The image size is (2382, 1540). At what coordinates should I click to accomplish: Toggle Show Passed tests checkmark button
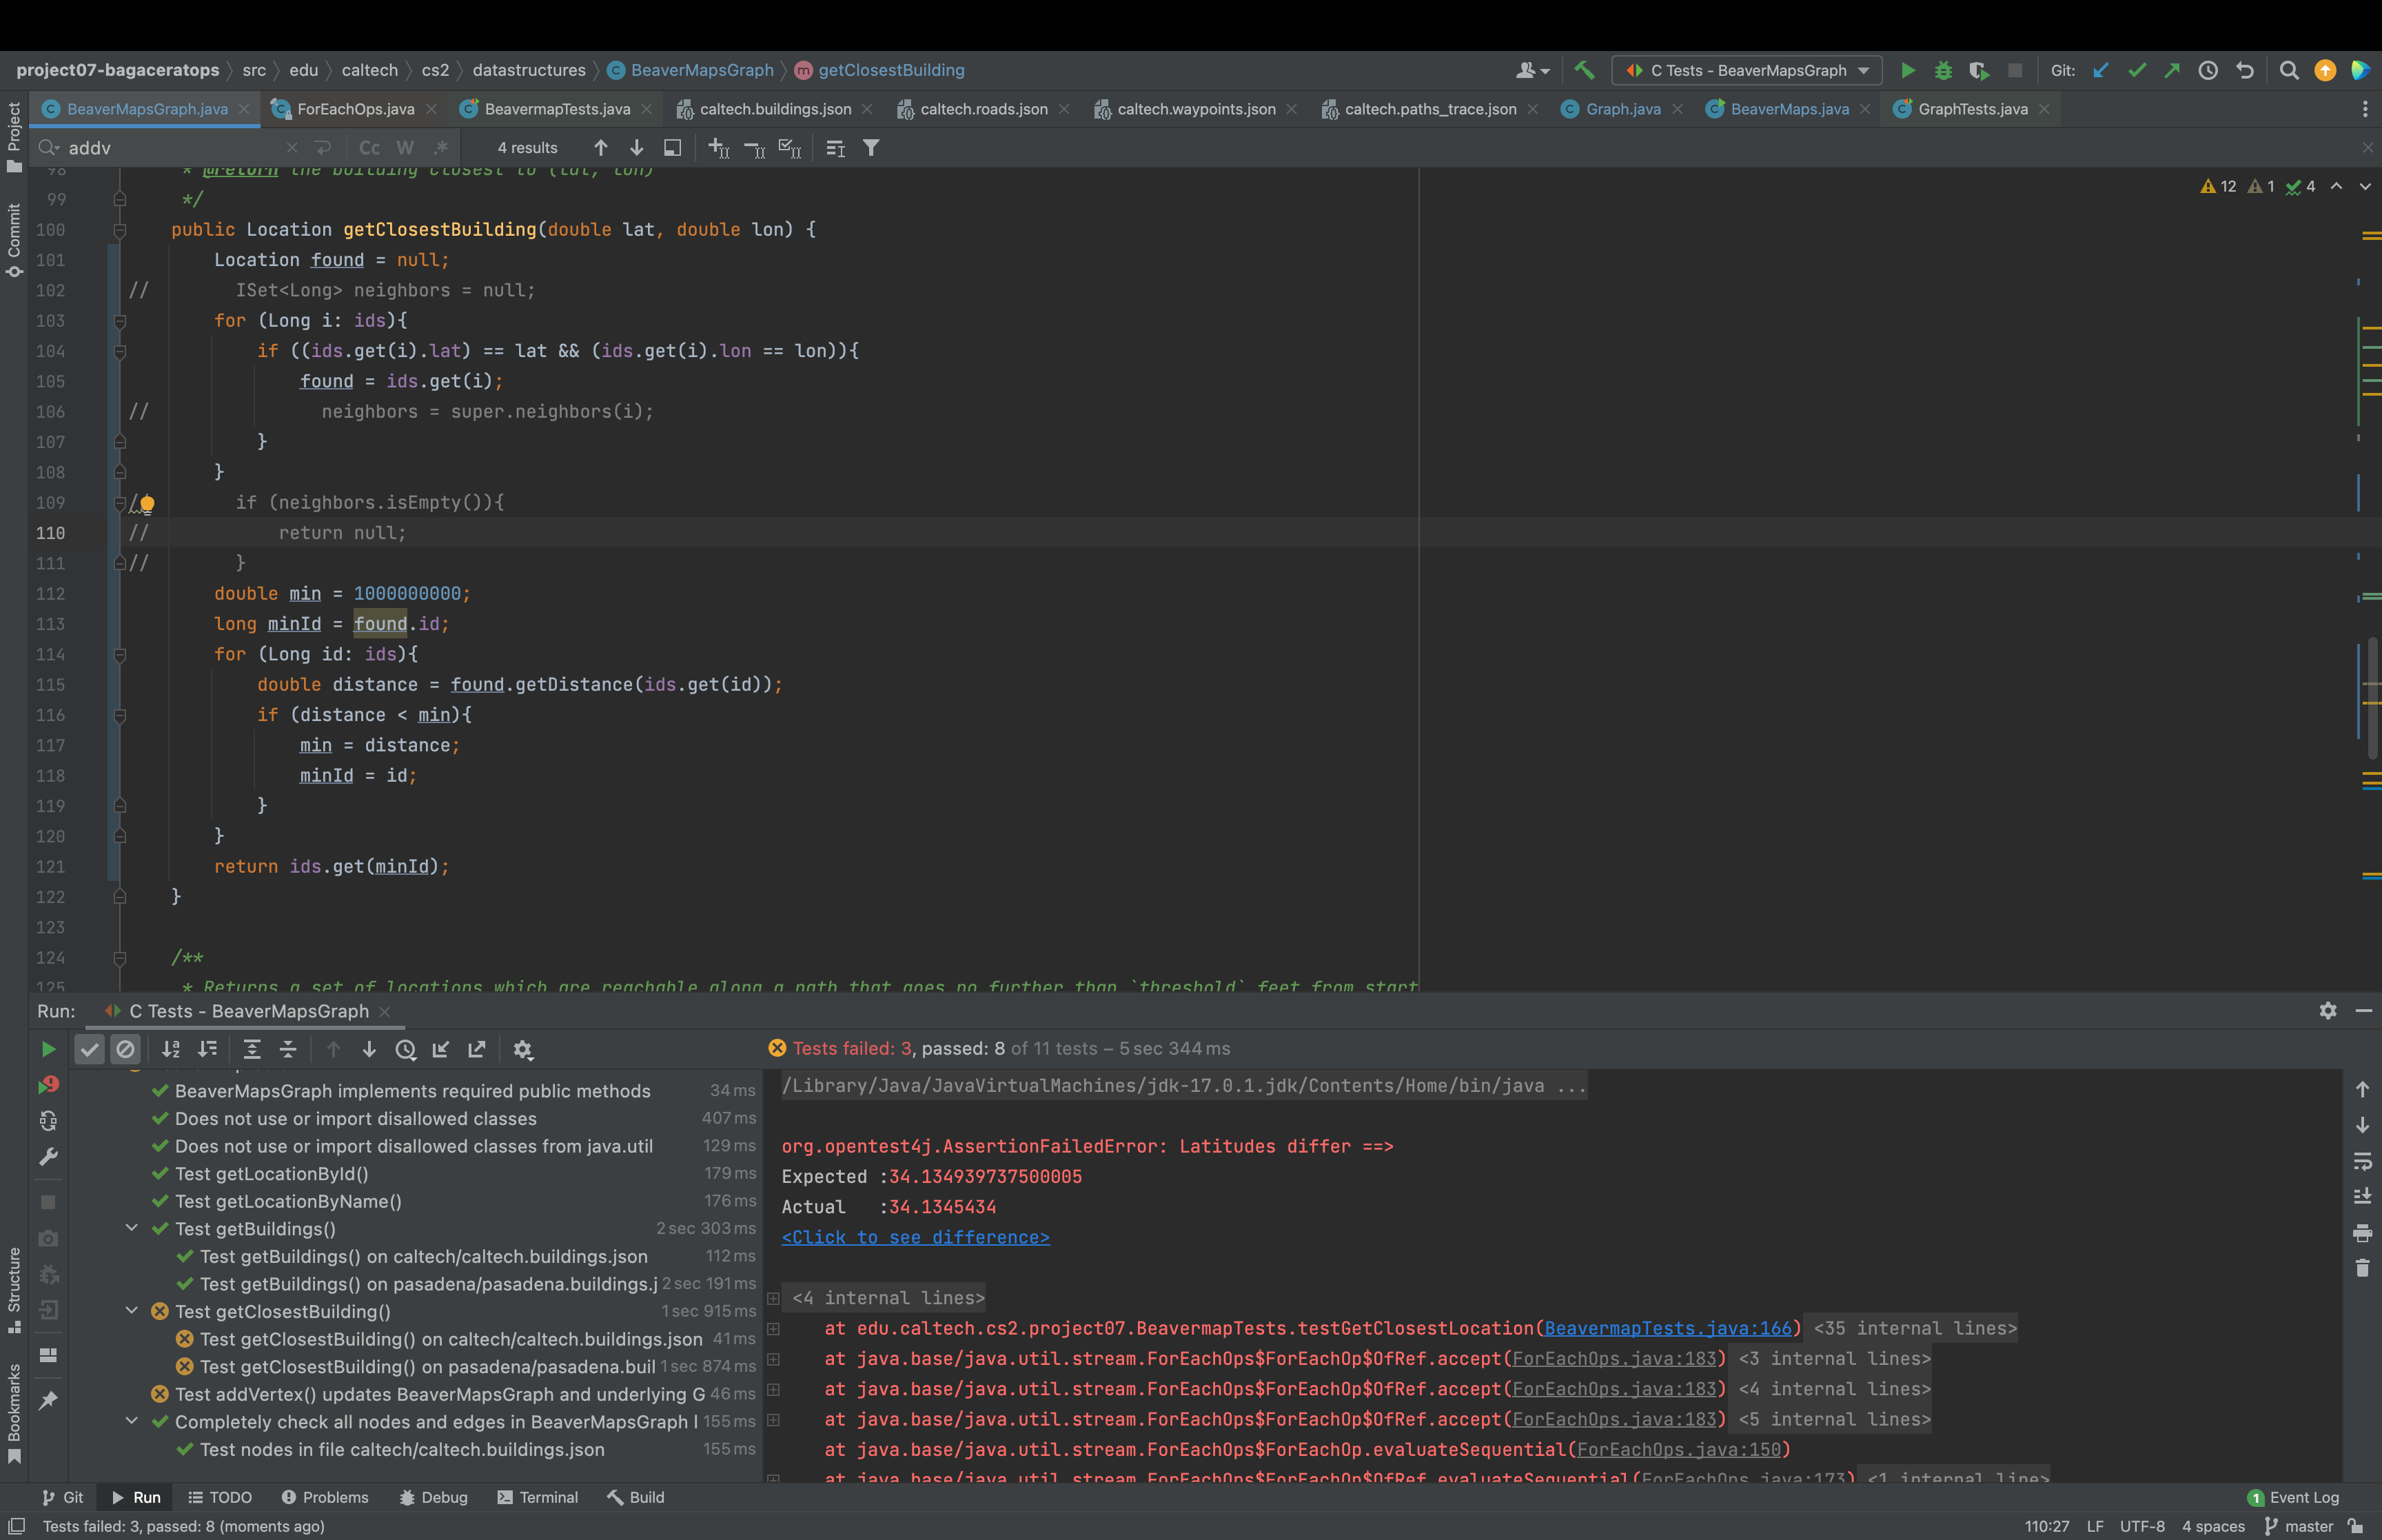(90, 1049)
